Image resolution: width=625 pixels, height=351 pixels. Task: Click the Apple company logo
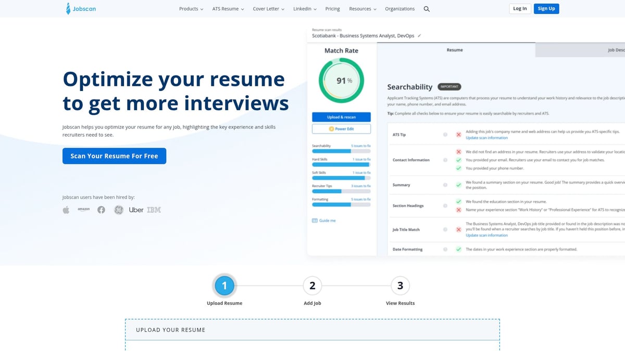(x=66, y=210)
